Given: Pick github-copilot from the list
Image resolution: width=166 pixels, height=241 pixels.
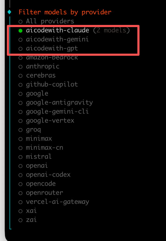Looking at the screenshot, I should (52, 84).
